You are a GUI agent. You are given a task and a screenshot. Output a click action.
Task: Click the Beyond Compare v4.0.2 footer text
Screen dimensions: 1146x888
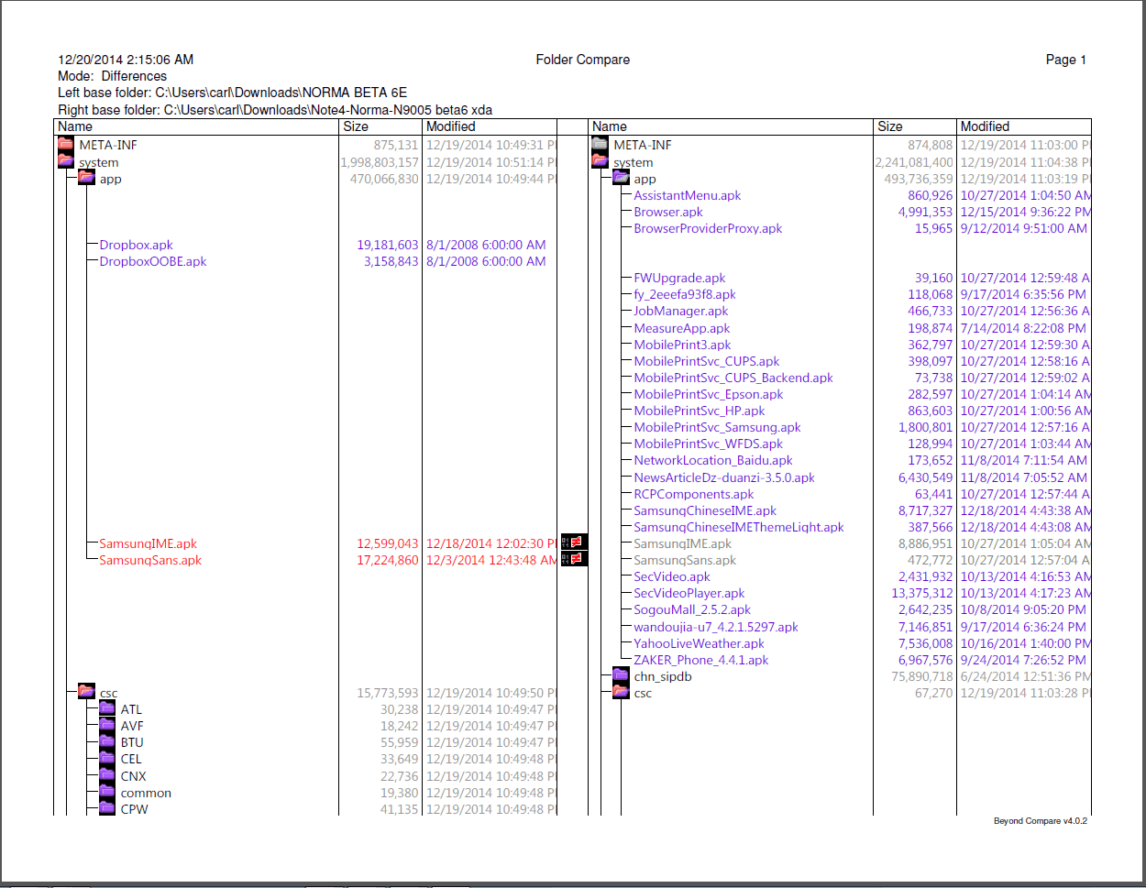click(x=1041, y=821)
